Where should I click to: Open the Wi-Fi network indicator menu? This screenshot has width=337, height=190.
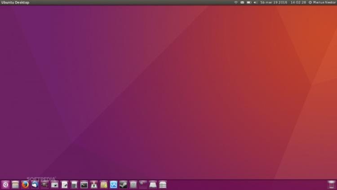click(235, 2)
